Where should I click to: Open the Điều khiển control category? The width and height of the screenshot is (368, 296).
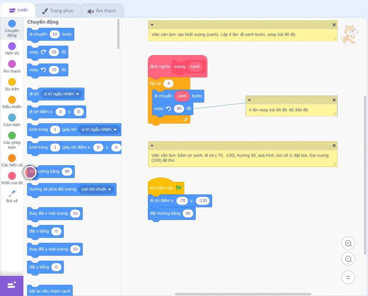tap(12, 102)
